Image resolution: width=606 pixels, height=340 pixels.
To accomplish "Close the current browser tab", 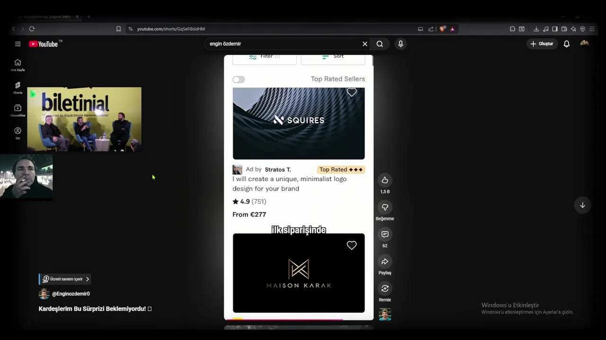I will [x=77, y=17].
